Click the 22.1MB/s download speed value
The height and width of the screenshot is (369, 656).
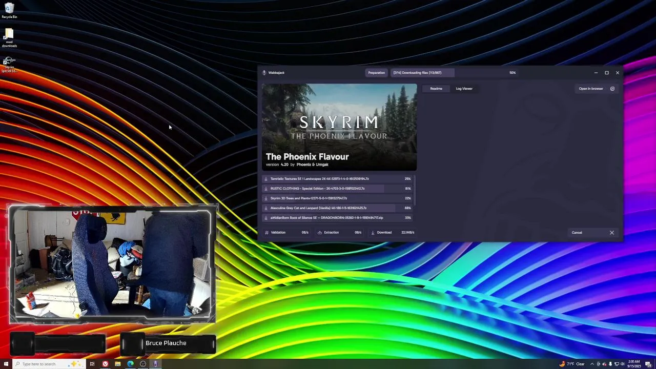[408, 233]
